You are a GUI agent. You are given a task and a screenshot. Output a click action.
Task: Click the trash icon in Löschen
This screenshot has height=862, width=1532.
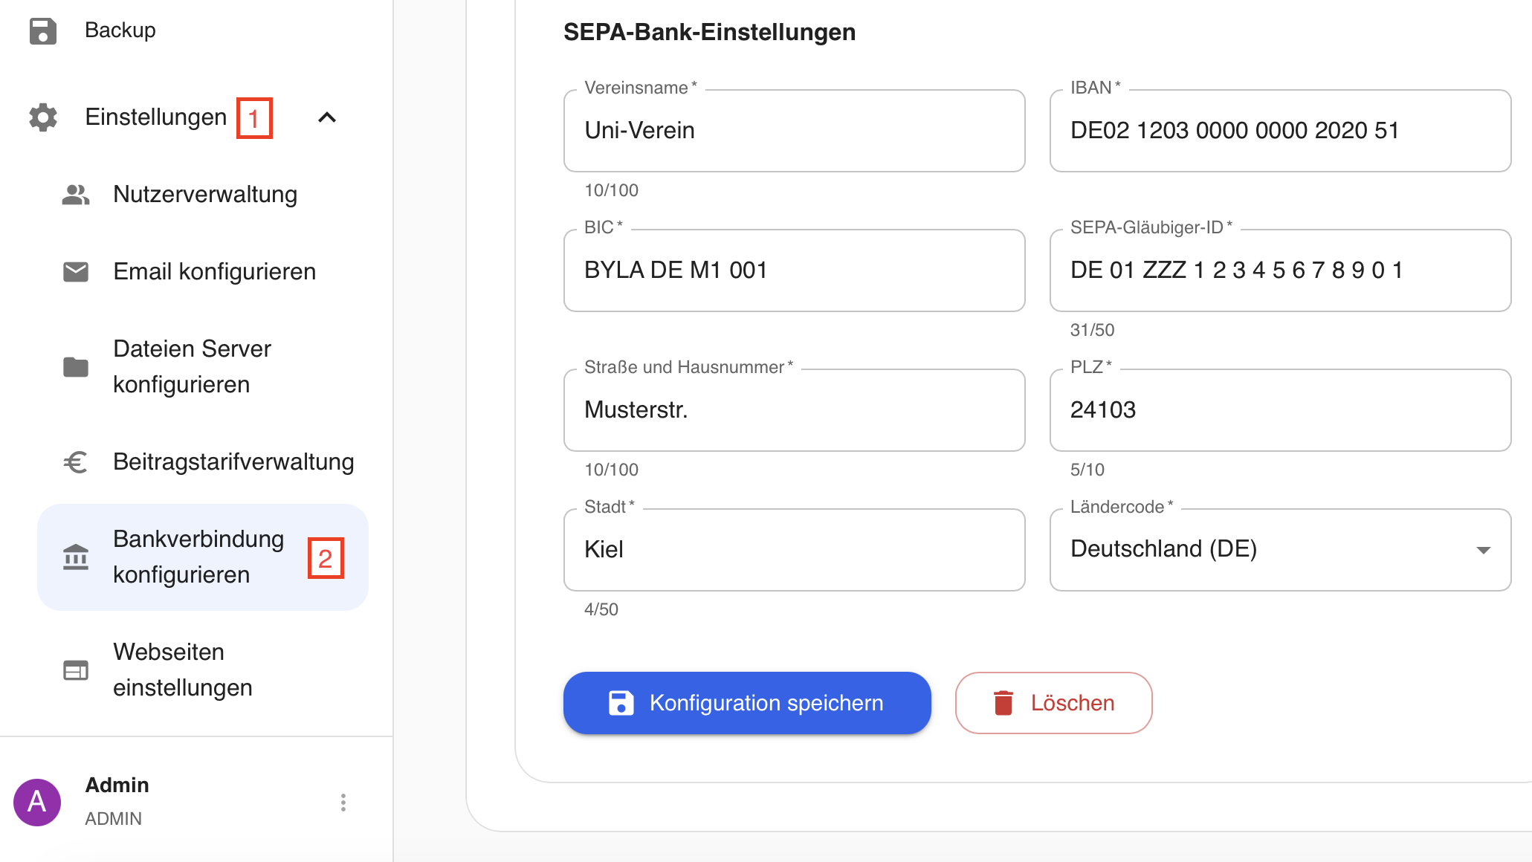pos(1003,703)
